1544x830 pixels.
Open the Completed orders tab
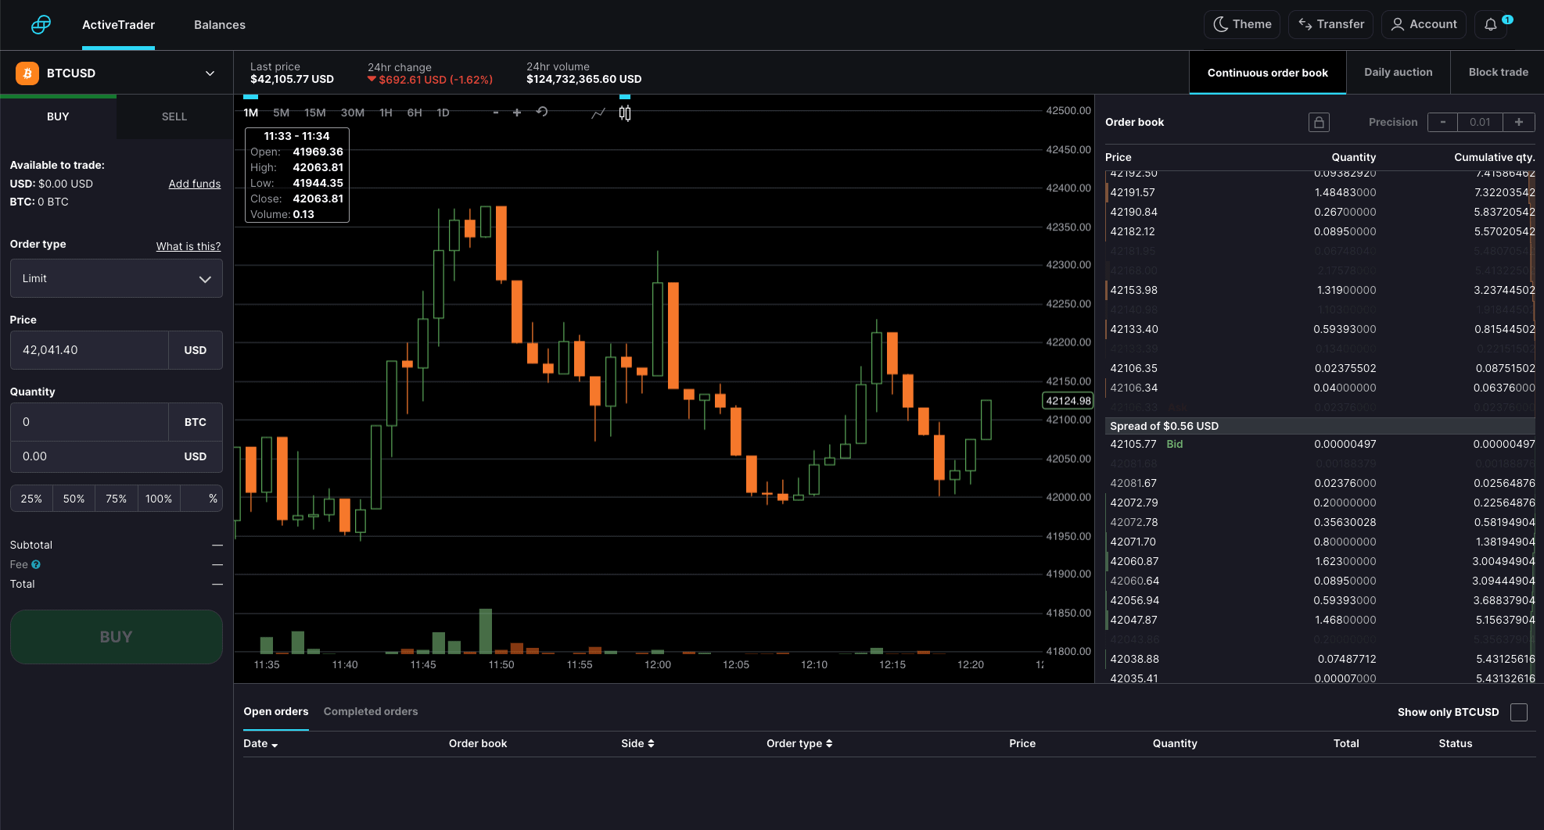click(x=371, y=711)
